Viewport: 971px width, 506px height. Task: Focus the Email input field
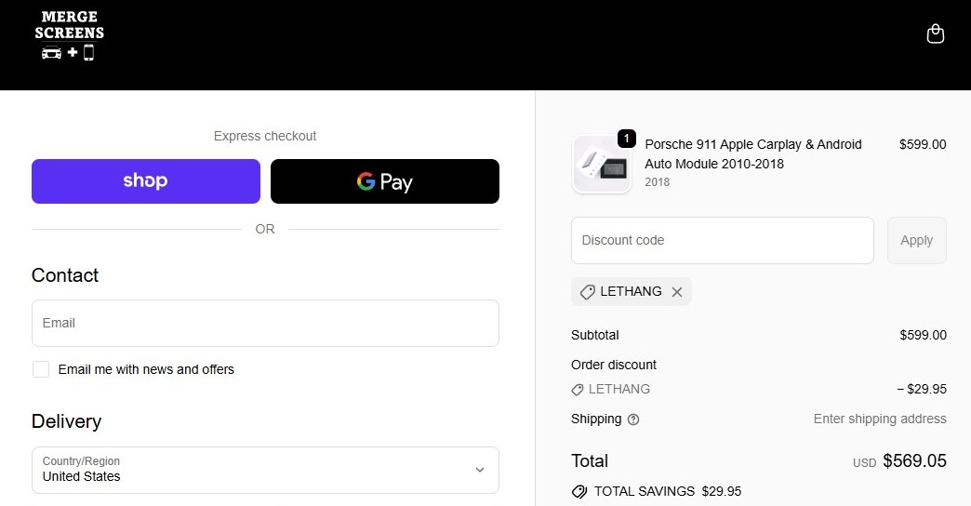click(x=265, y=324)
